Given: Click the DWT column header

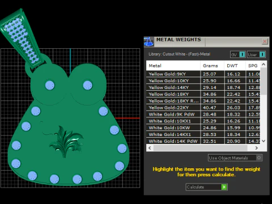Looking at the screenshot, I should (x=235, y=66).
